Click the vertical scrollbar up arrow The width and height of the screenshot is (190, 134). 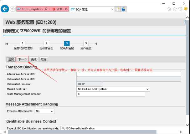click(x=187, y=18)
